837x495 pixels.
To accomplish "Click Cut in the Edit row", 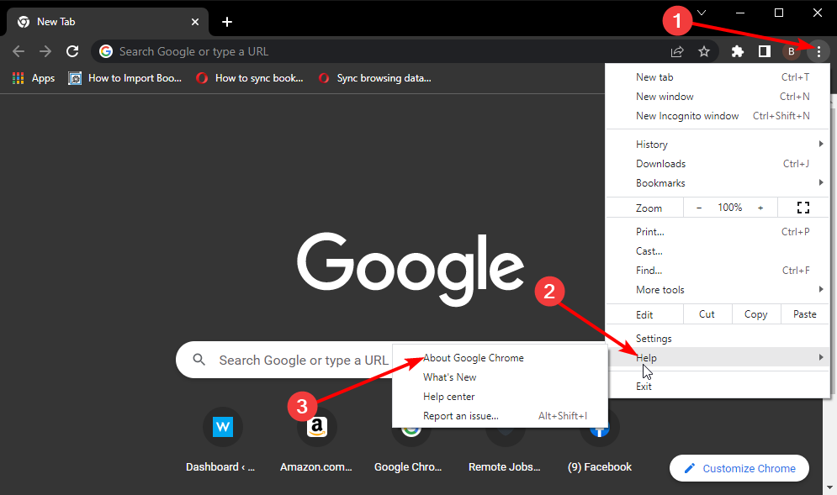I will pos(707,314).
